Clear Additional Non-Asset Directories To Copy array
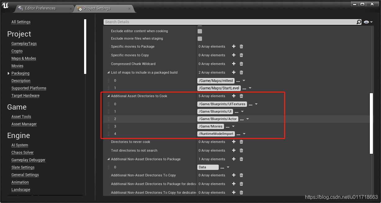 (x=241, y=175)
